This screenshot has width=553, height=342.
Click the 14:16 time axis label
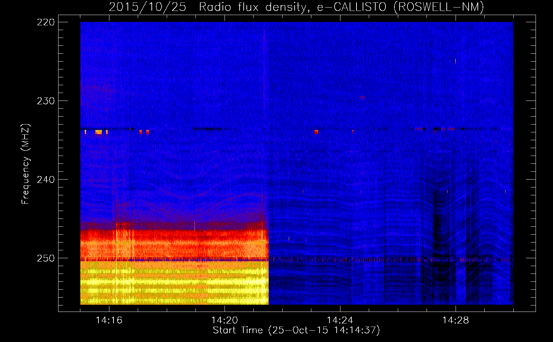109,320
